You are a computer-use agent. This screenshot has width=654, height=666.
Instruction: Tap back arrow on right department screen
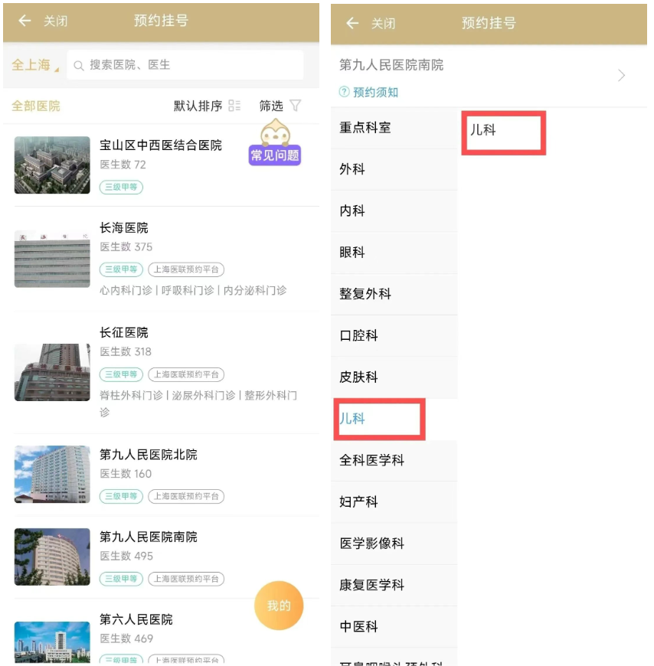pos(352,24)
